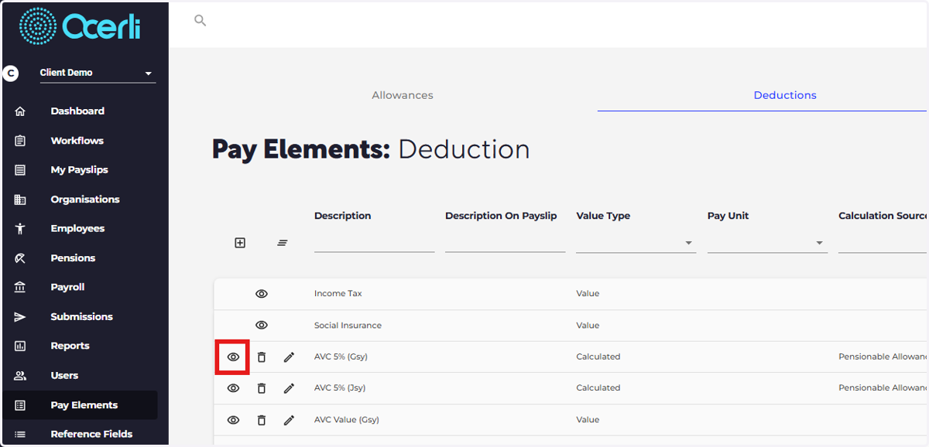Open the Client Demo dropdown
Image resolution: width=929 pixels, height=447 pixels.
98,73
